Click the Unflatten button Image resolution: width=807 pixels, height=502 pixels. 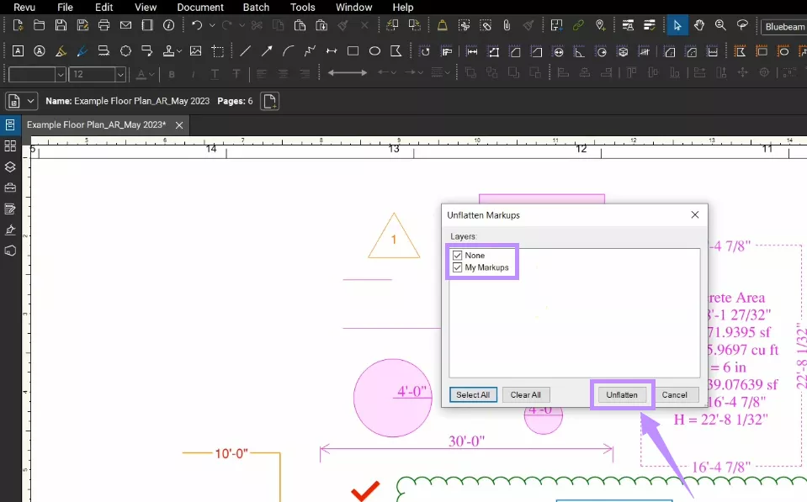pos(622,394)
